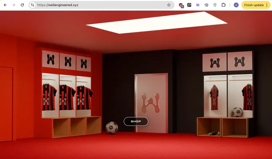This screenshot has width=272, height=159.
Task: Bookmark this page with the star icon
Action: pyautogui.click(x=169, y=5)
